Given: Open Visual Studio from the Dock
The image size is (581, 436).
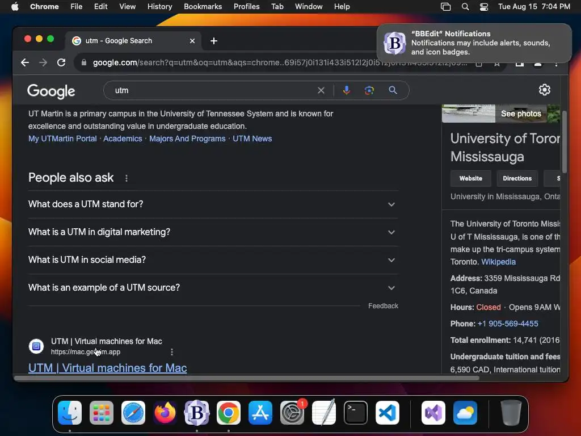Looking at the screenshot, I should [433, 413].
